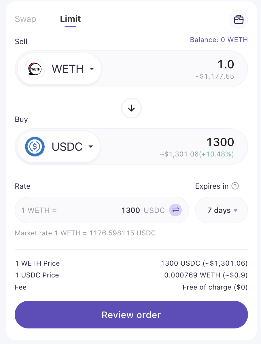Open the USDC buy token dropdown
This screenshot has height=344, width=261.
click(x=59, y=147)
